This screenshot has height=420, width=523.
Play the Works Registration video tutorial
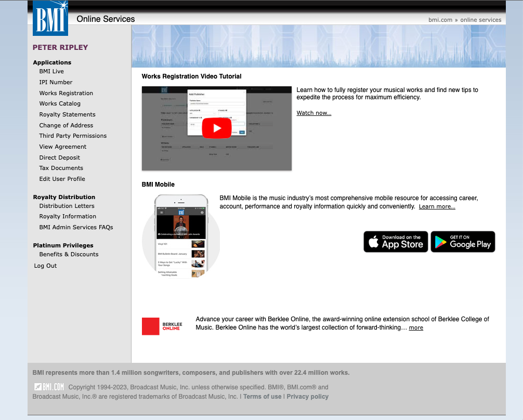pyautogui.click(x=216, y=128)
